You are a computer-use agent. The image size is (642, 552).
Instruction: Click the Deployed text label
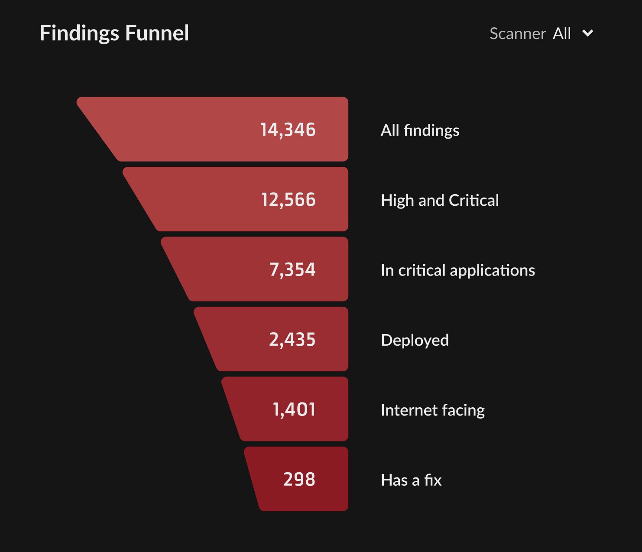[415, 340]
